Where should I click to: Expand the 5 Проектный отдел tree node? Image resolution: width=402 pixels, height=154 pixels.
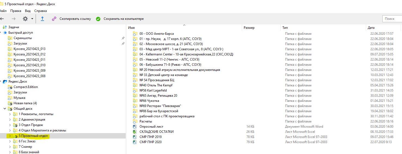point(10,136)
